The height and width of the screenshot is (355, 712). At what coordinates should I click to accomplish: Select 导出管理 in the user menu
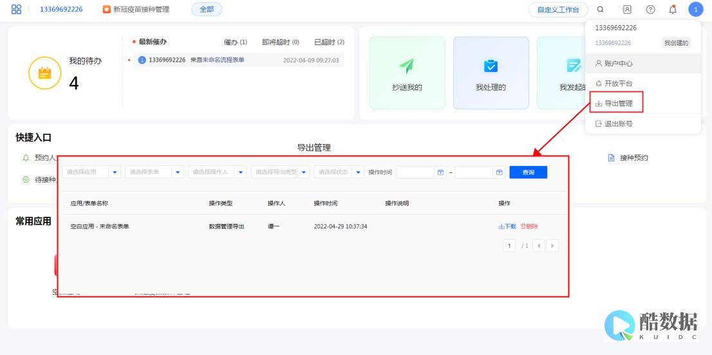tap(643, 104)
